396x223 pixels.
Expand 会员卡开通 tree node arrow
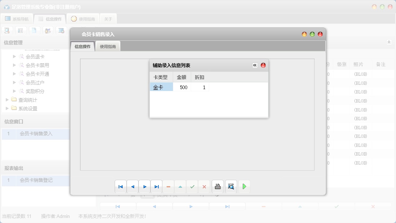[x=14, y=74]
